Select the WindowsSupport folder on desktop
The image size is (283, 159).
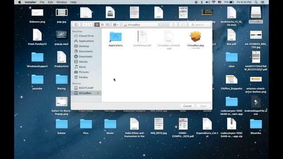[x=37, y=60]
